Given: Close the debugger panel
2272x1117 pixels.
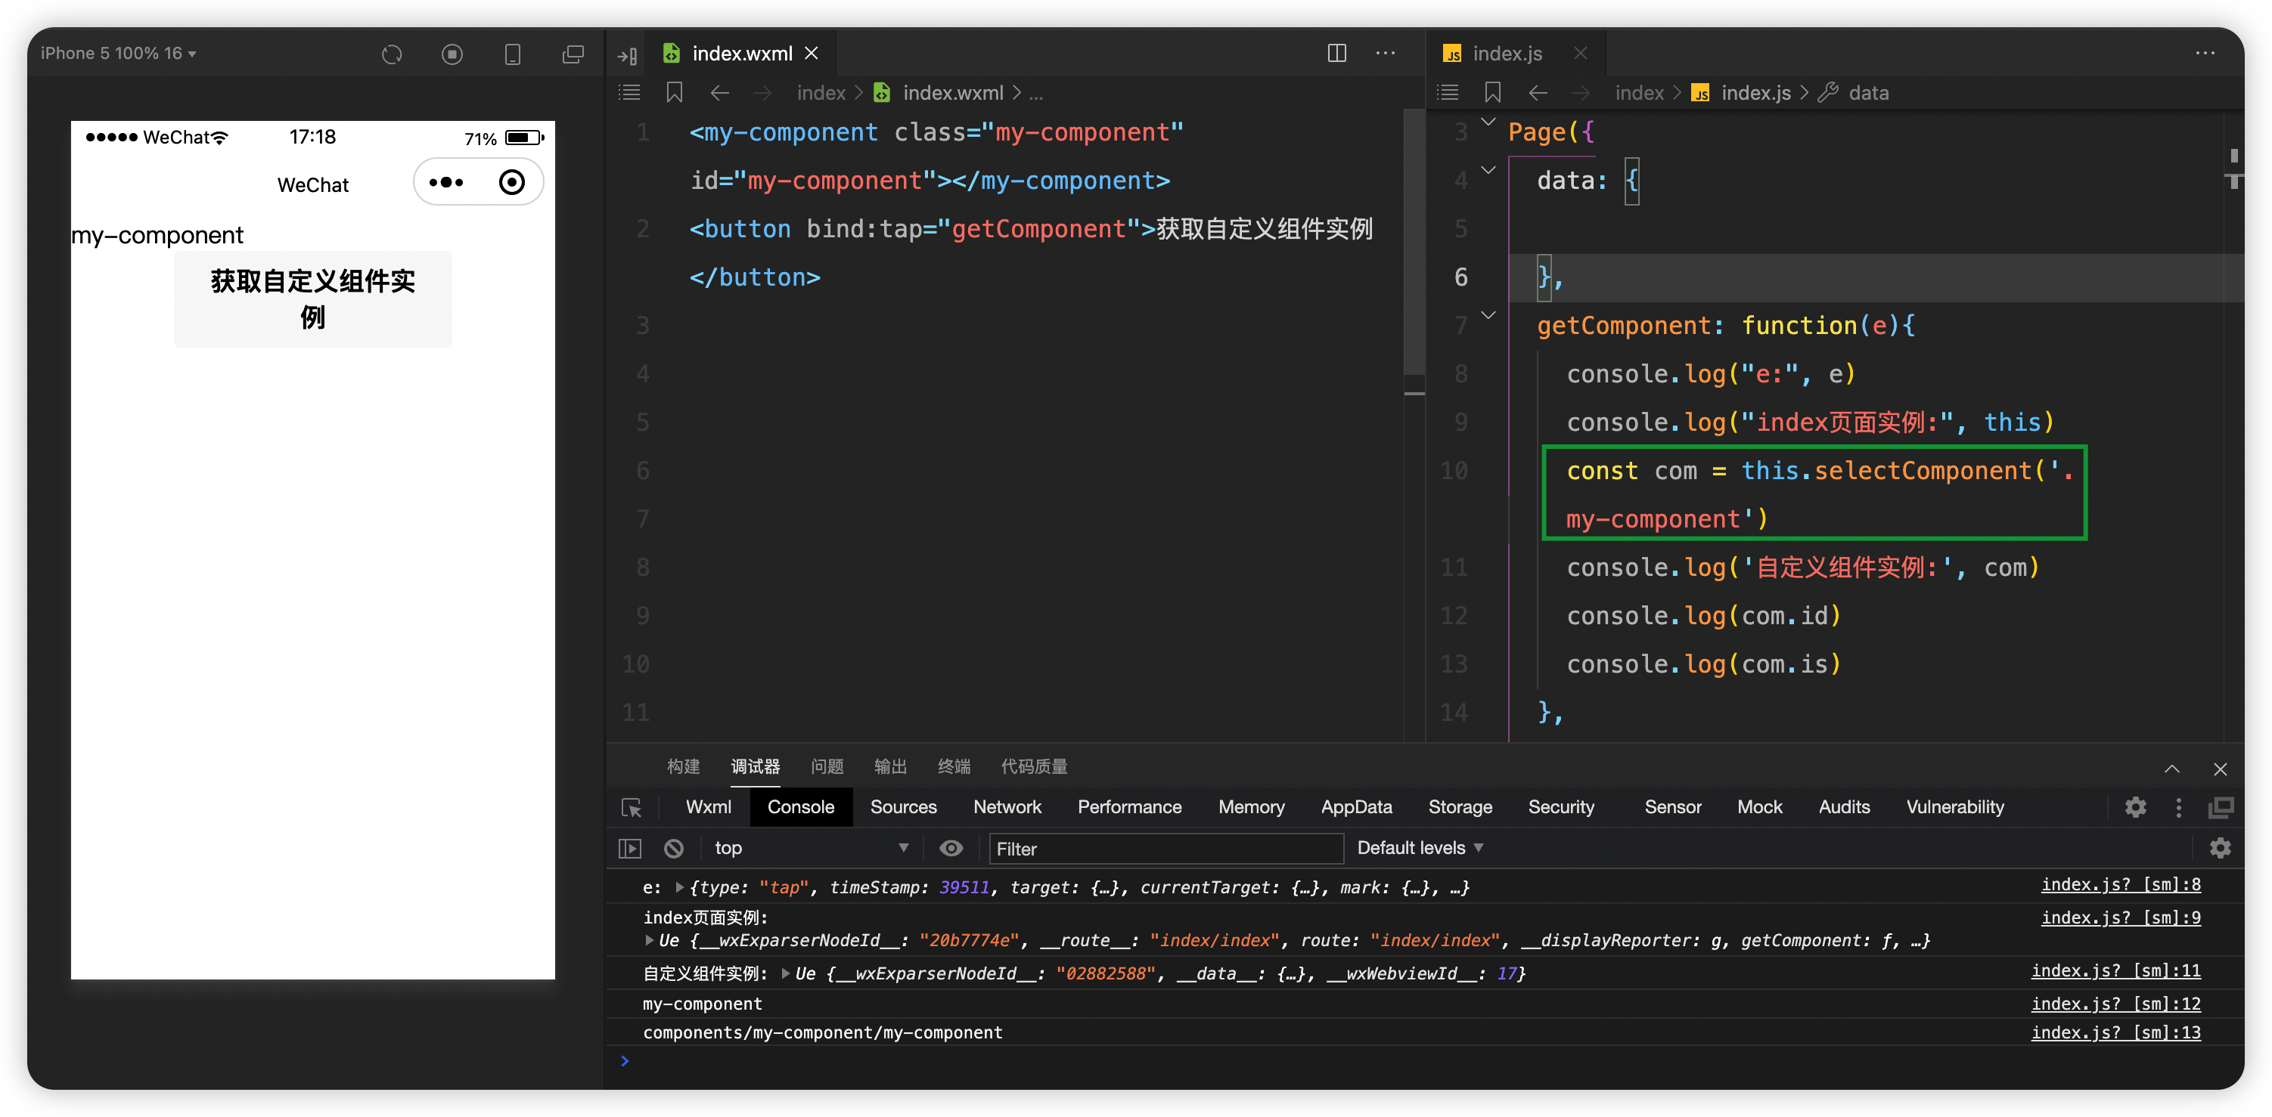Looking at the screenshot, I should (x=2220, y=769).
